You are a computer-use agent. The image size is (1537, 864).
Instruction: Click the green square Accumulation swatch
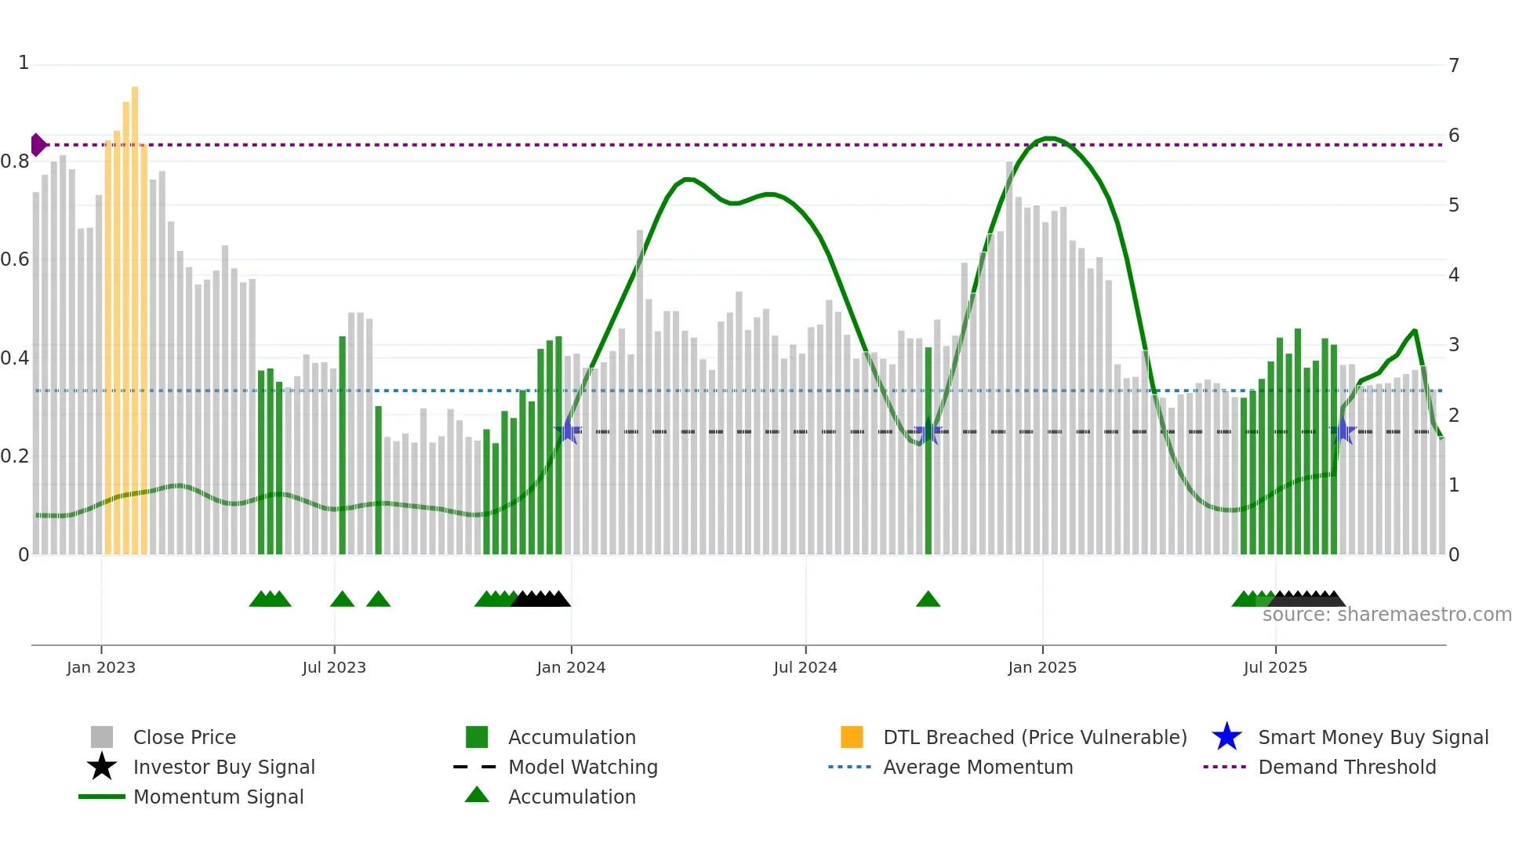(x=477, y=737)
